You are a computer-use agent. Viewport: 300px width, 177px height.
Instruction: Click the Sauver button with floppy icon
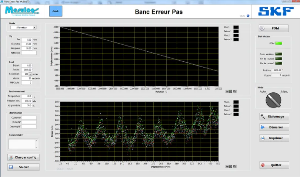[x=24, y=167]
